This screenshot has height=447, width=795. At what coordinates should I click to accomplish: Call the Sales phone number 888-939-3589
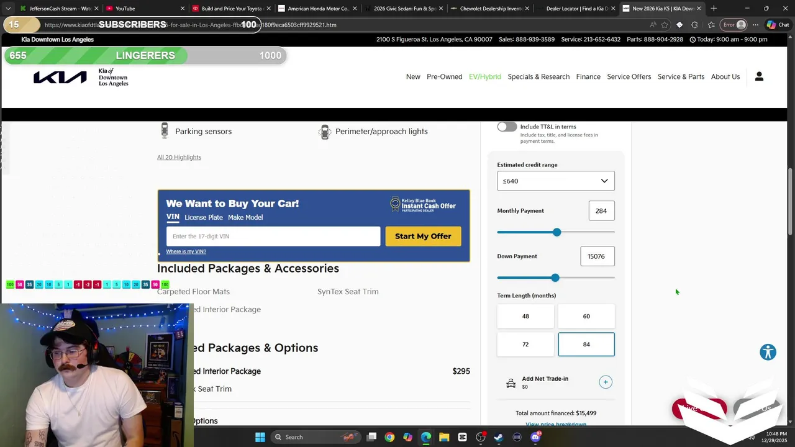pos(527,39)
